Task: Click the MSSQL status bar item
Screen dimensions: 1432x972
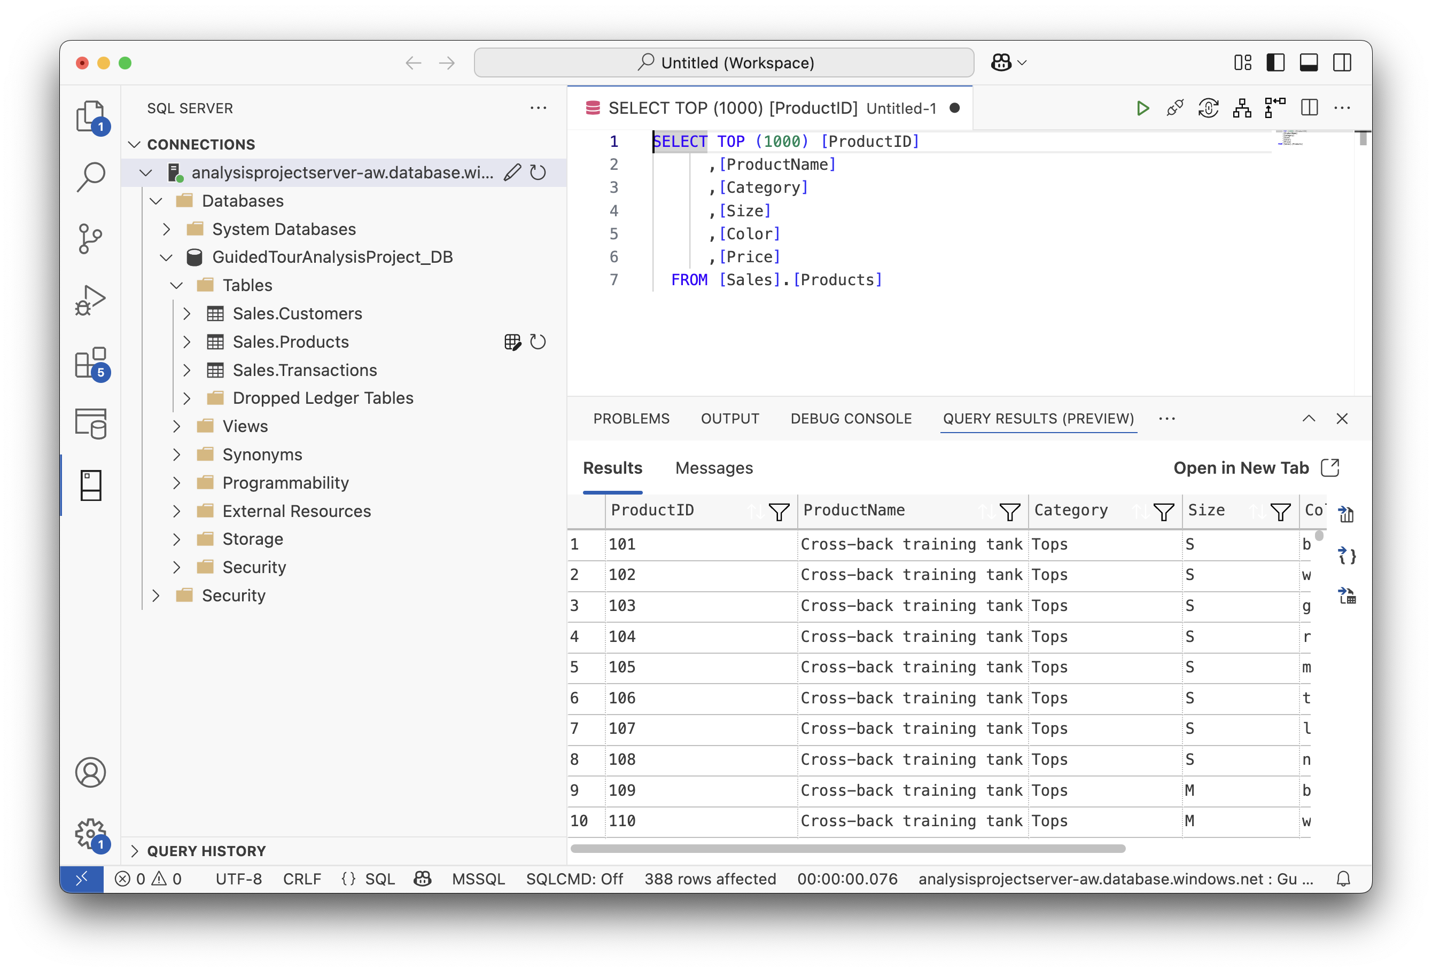Action: pyautogui.click(x=478, y=879)
